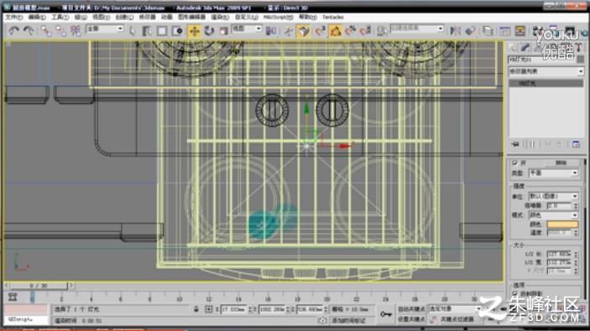Open the MAXScript menu

[x=278, y=18]
